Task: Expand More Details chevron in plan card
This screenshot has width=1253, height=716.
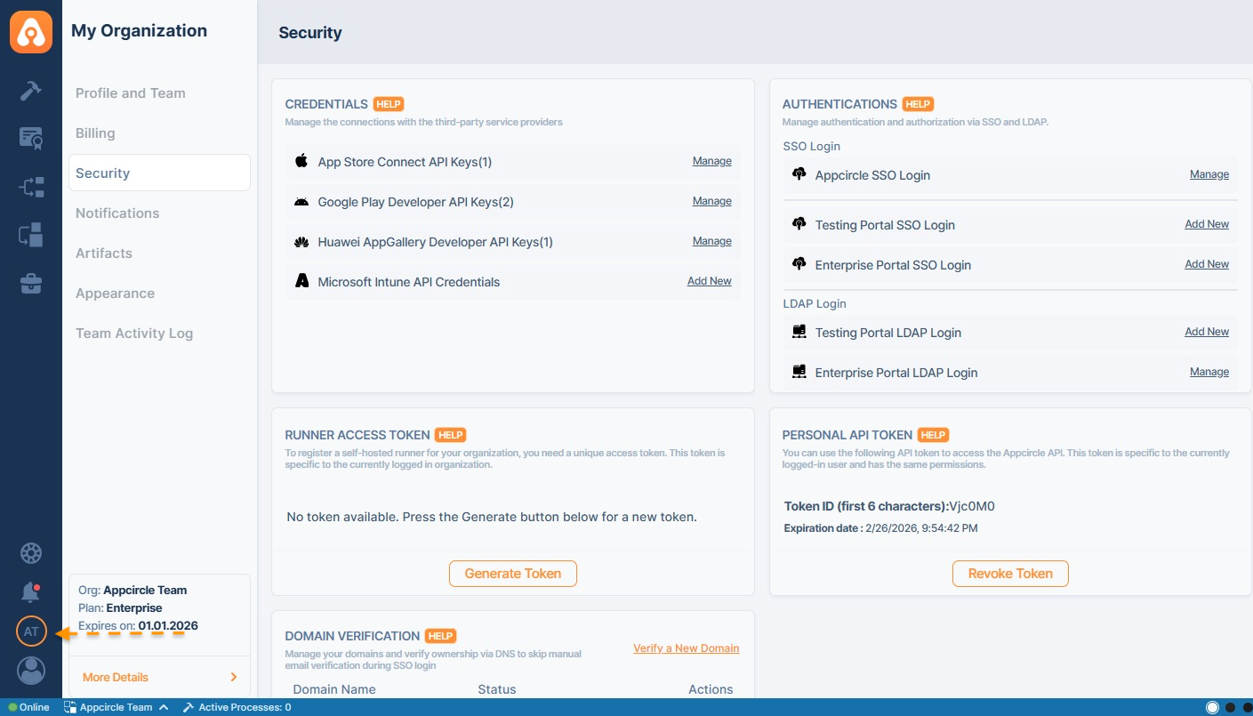Action: tap(233, 677)
